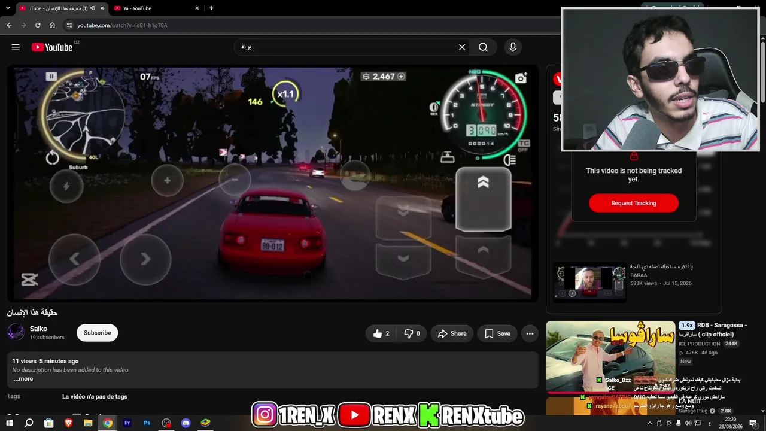View site information for youtube.com
Viewport: 766px width, 431px height.
[x=69, y=25]
